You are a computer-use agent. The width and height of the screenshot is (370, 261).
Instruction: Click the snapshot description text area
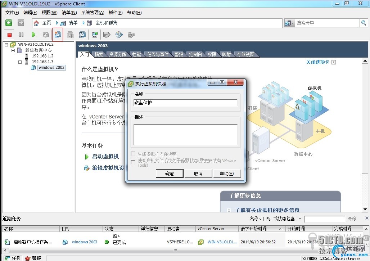[x=185, y=135]
